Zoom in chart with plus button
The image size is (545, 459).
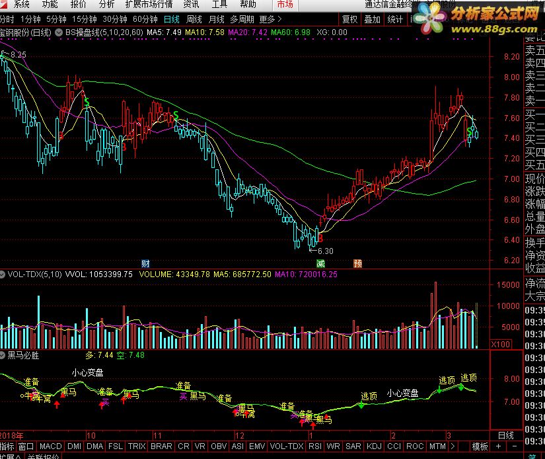pyautogui.click(x=498, y=446)
